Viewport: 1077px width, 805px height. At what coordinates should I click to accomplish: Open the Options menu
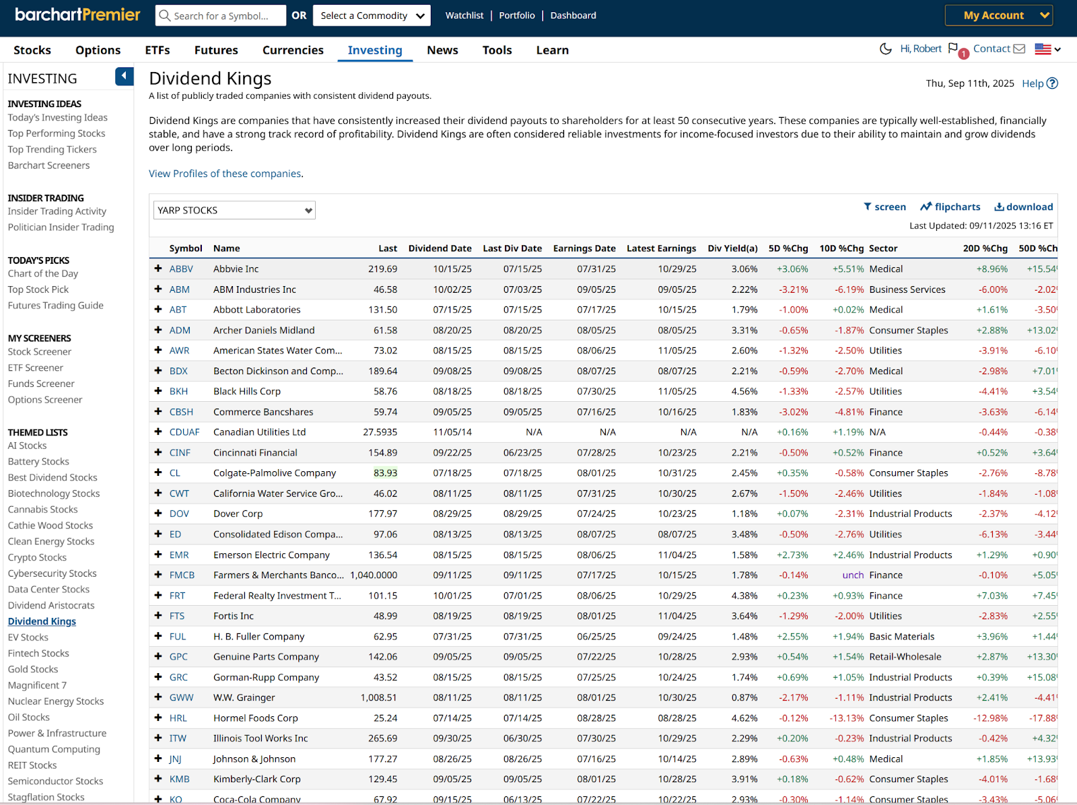coord(98,50)
